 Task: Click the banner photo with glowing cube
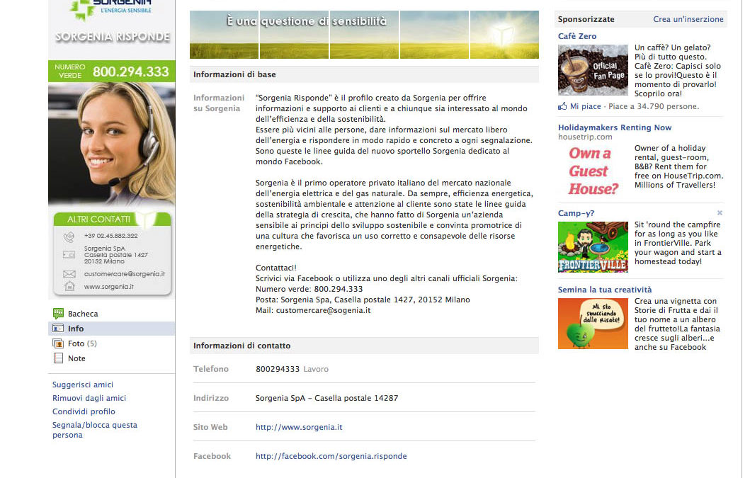[504, 35]
